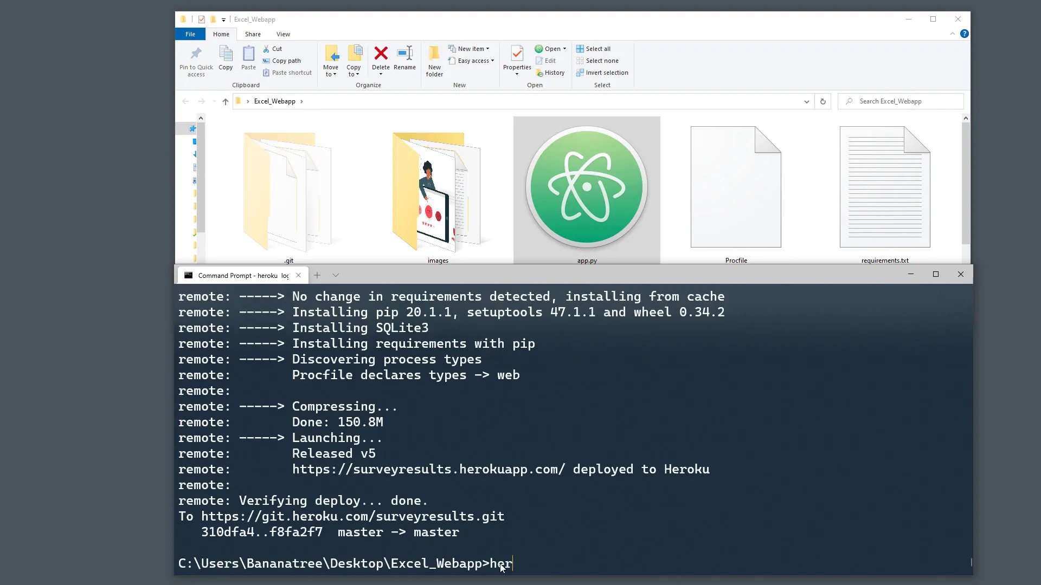Refresh the Excel_Webapp folder view

tap(823, 101)
